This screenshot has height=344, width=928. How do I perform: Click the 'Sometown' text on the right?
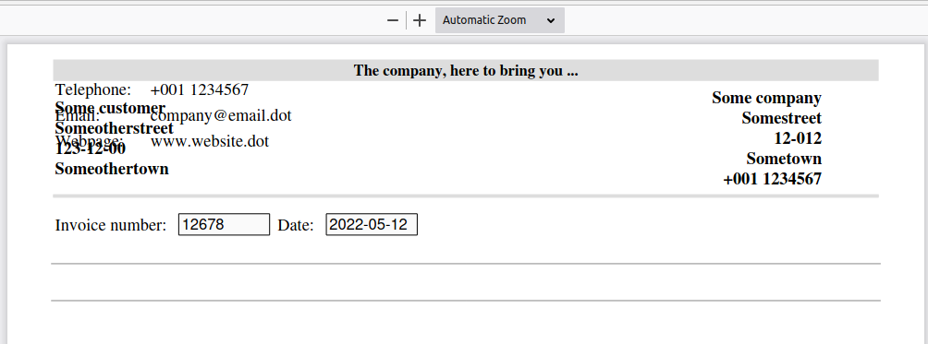pos(784,158)
